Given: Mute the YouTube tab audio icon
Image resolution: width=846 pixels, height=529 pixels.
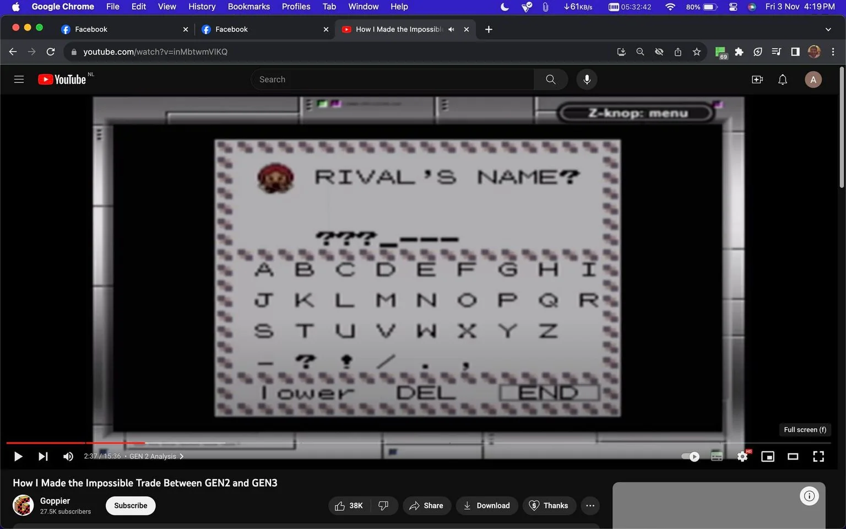Looking at the screenshot, I should click(x=452, y=29).
